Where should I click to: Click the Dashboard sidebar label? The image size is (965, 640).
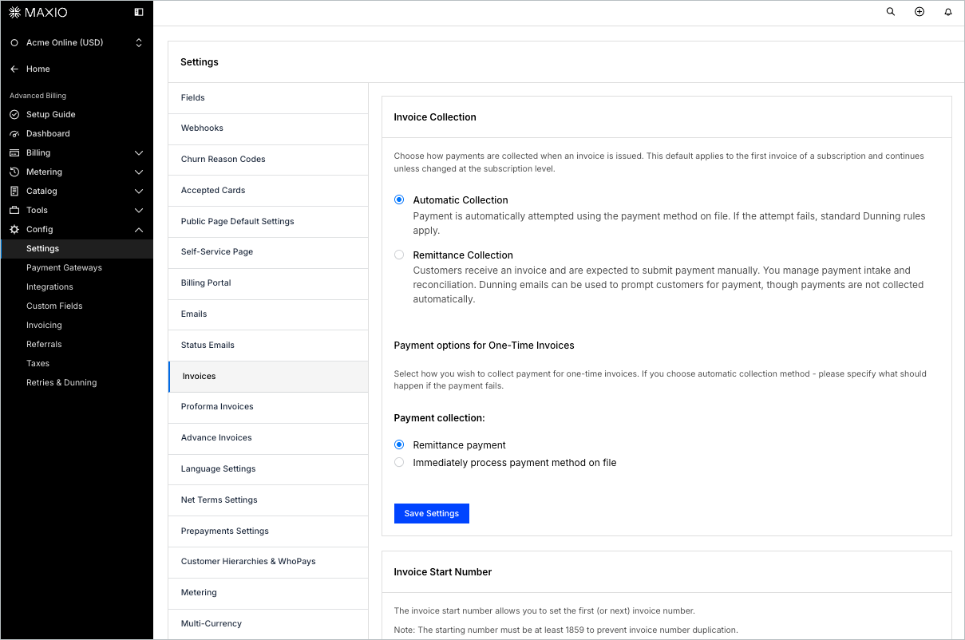[x=48, y=133]
